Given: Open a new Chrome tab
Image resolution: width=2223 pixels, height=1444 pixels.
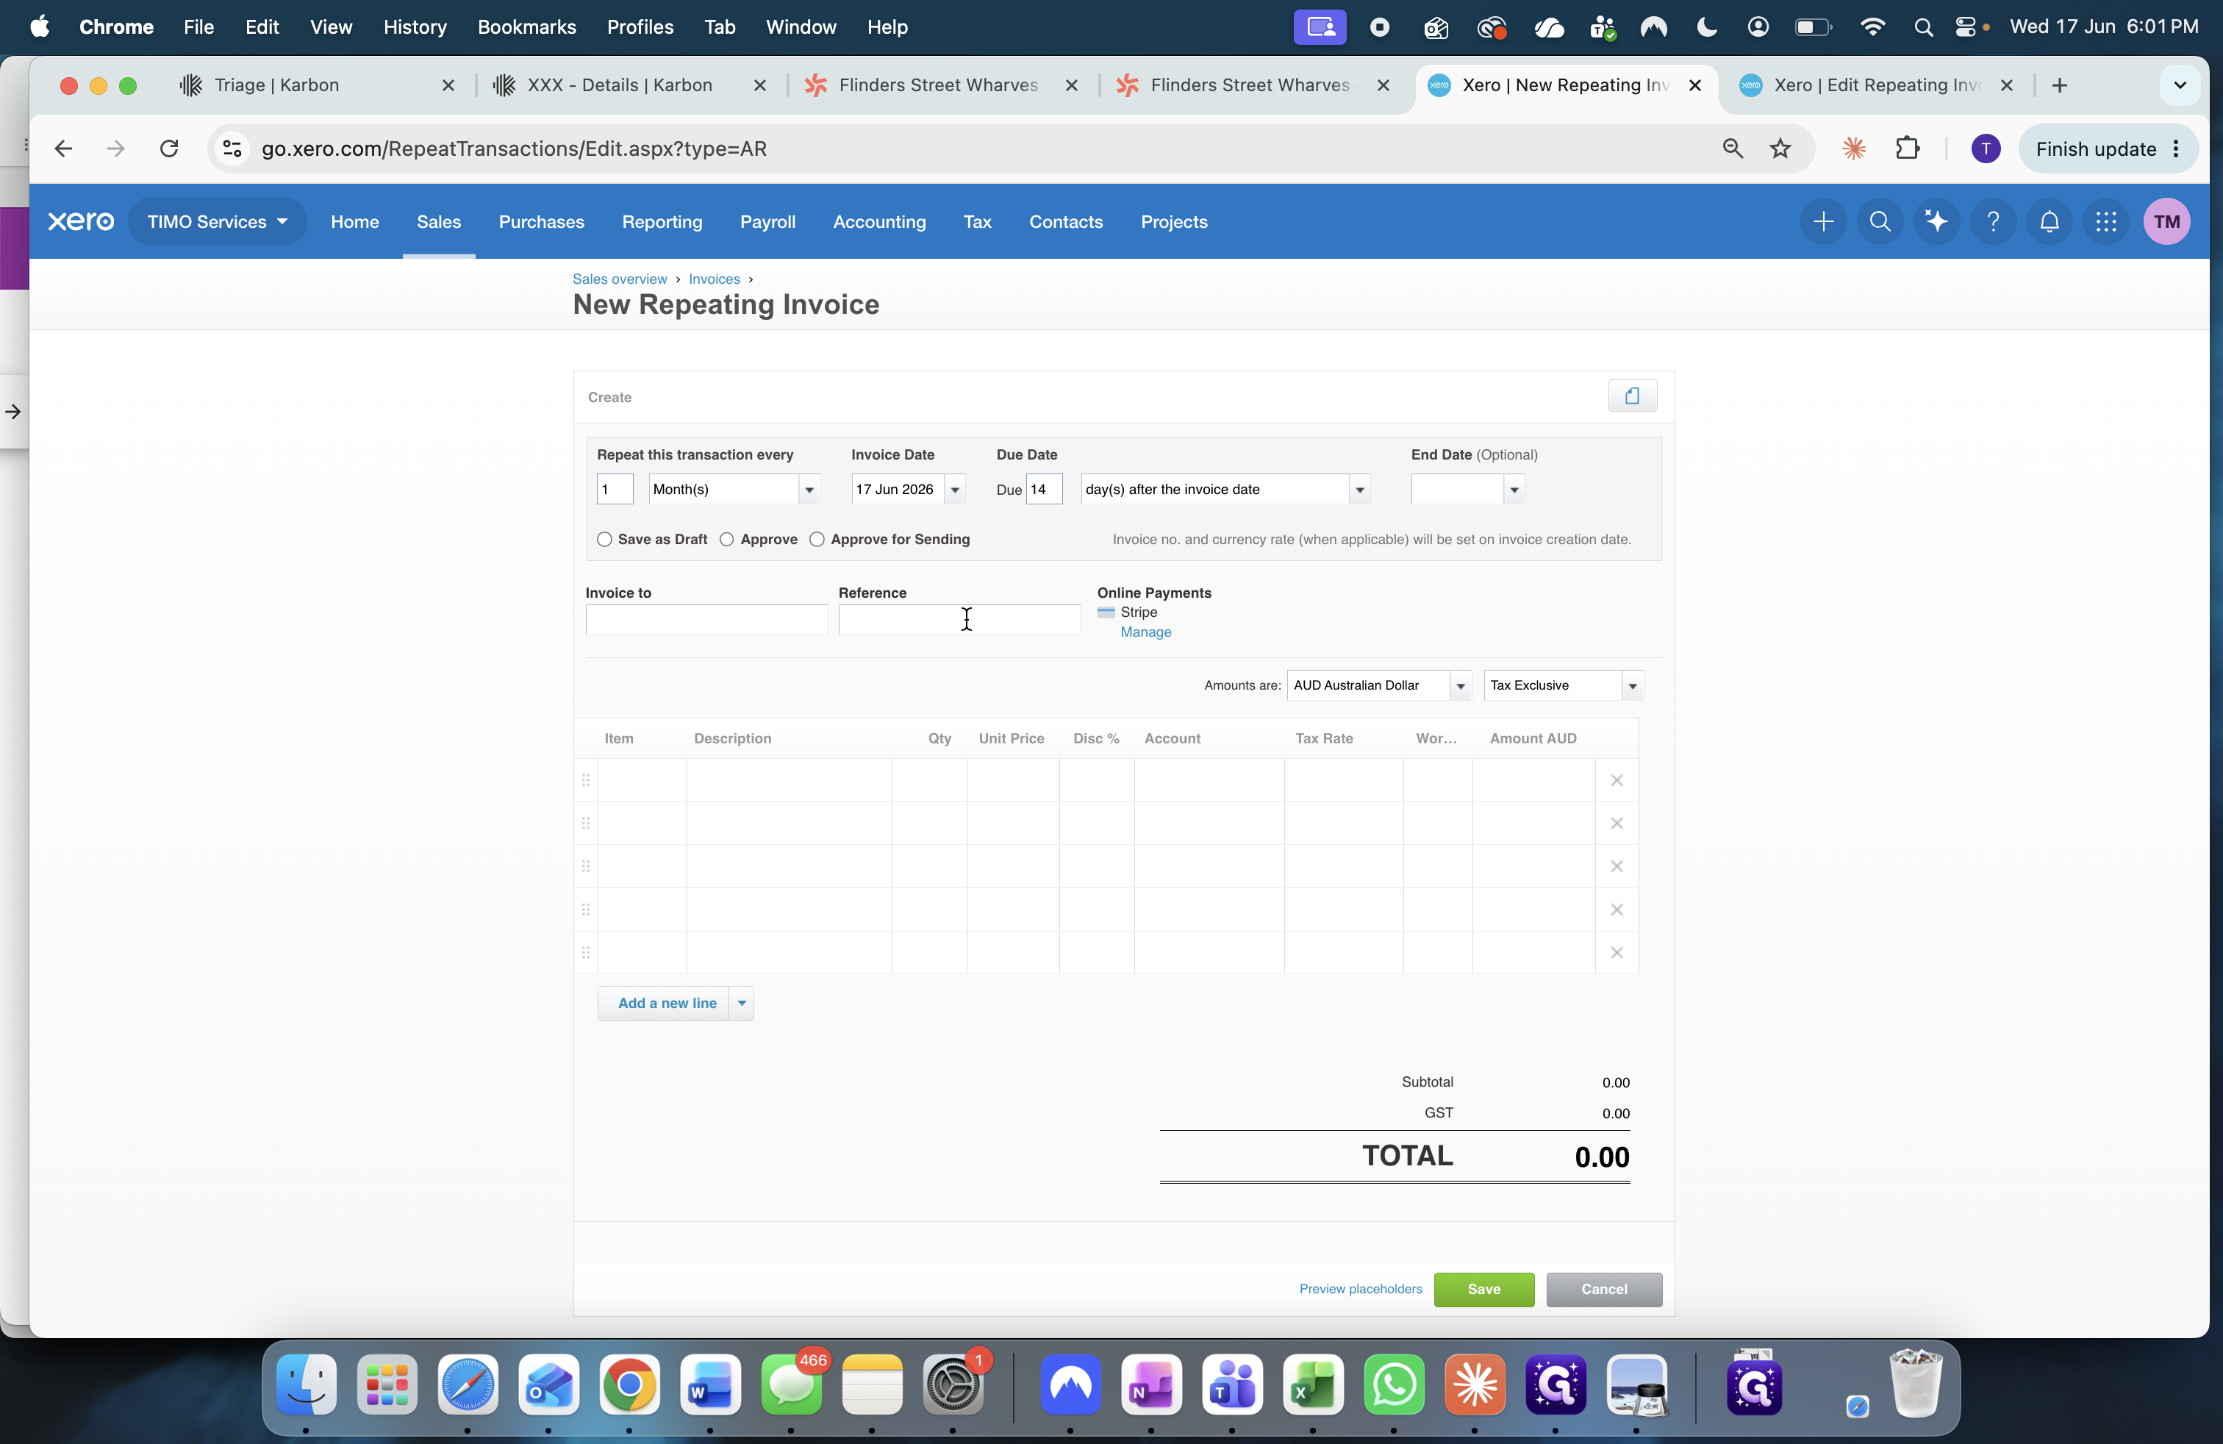Looking at the screenshot, I should (x=2058, y=85).
